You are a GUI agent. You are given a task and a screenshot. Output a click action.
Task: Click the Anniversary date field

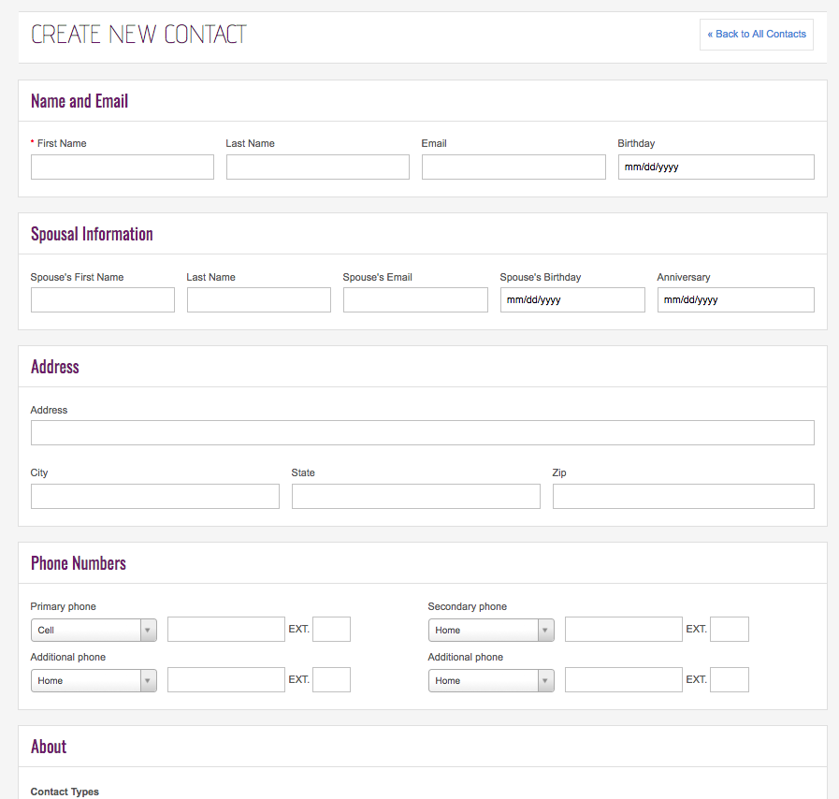pyautogui.click(x=735, y=300)
